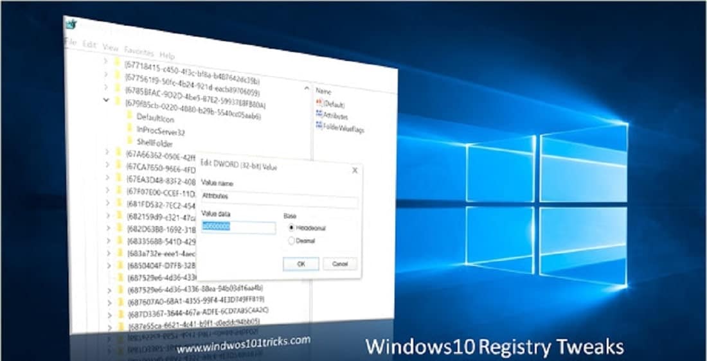Viewport: 707px width, 361px height.
Task: Click folder icon of key {67F07E00-CCEF
Action: pyautogui.click(x=119, y=189)
